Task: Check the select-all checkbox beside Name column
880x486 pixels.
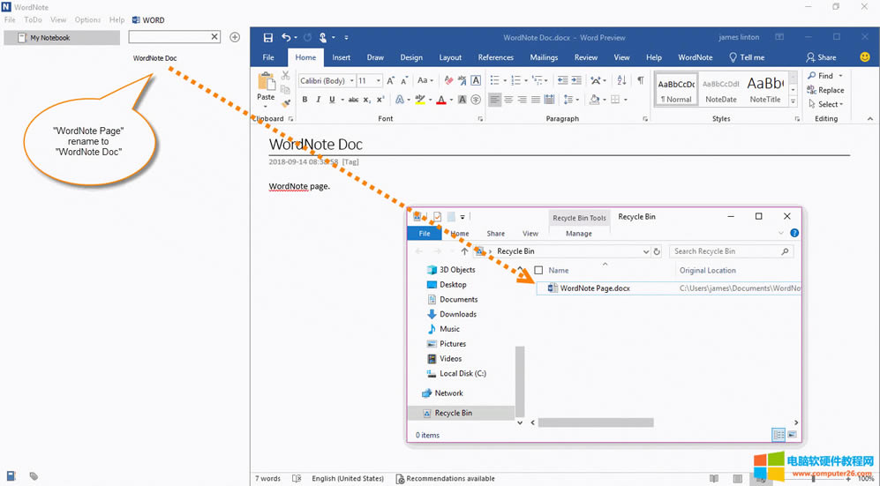Action: coord(538,271)
